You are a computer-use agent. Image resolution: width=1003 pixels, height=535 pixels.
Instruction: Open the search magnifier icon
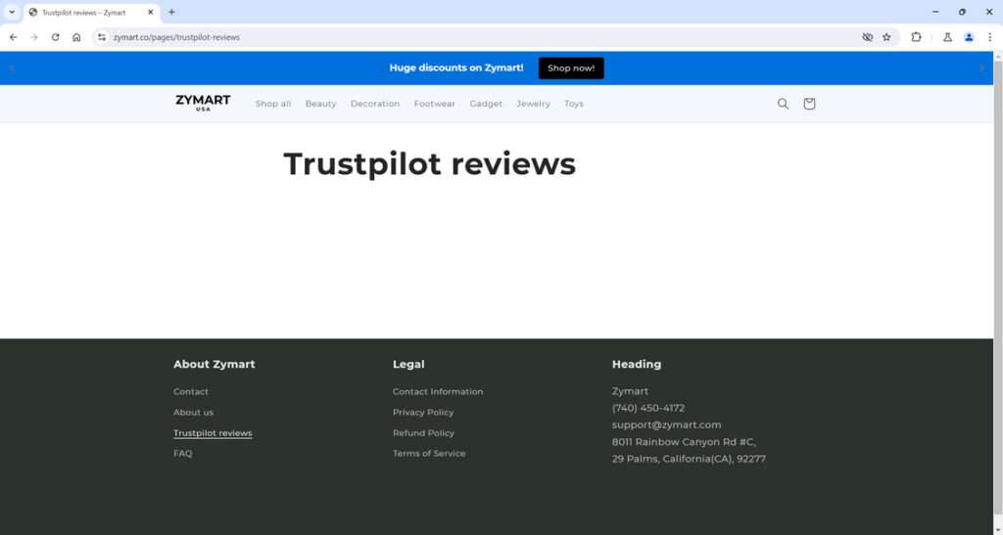(x=783, y=104)
